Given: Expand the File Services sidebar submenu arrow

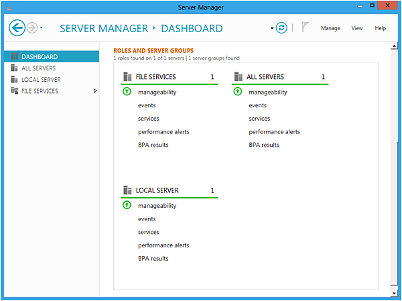Looking at the screenshot, I should click(95, 91).
